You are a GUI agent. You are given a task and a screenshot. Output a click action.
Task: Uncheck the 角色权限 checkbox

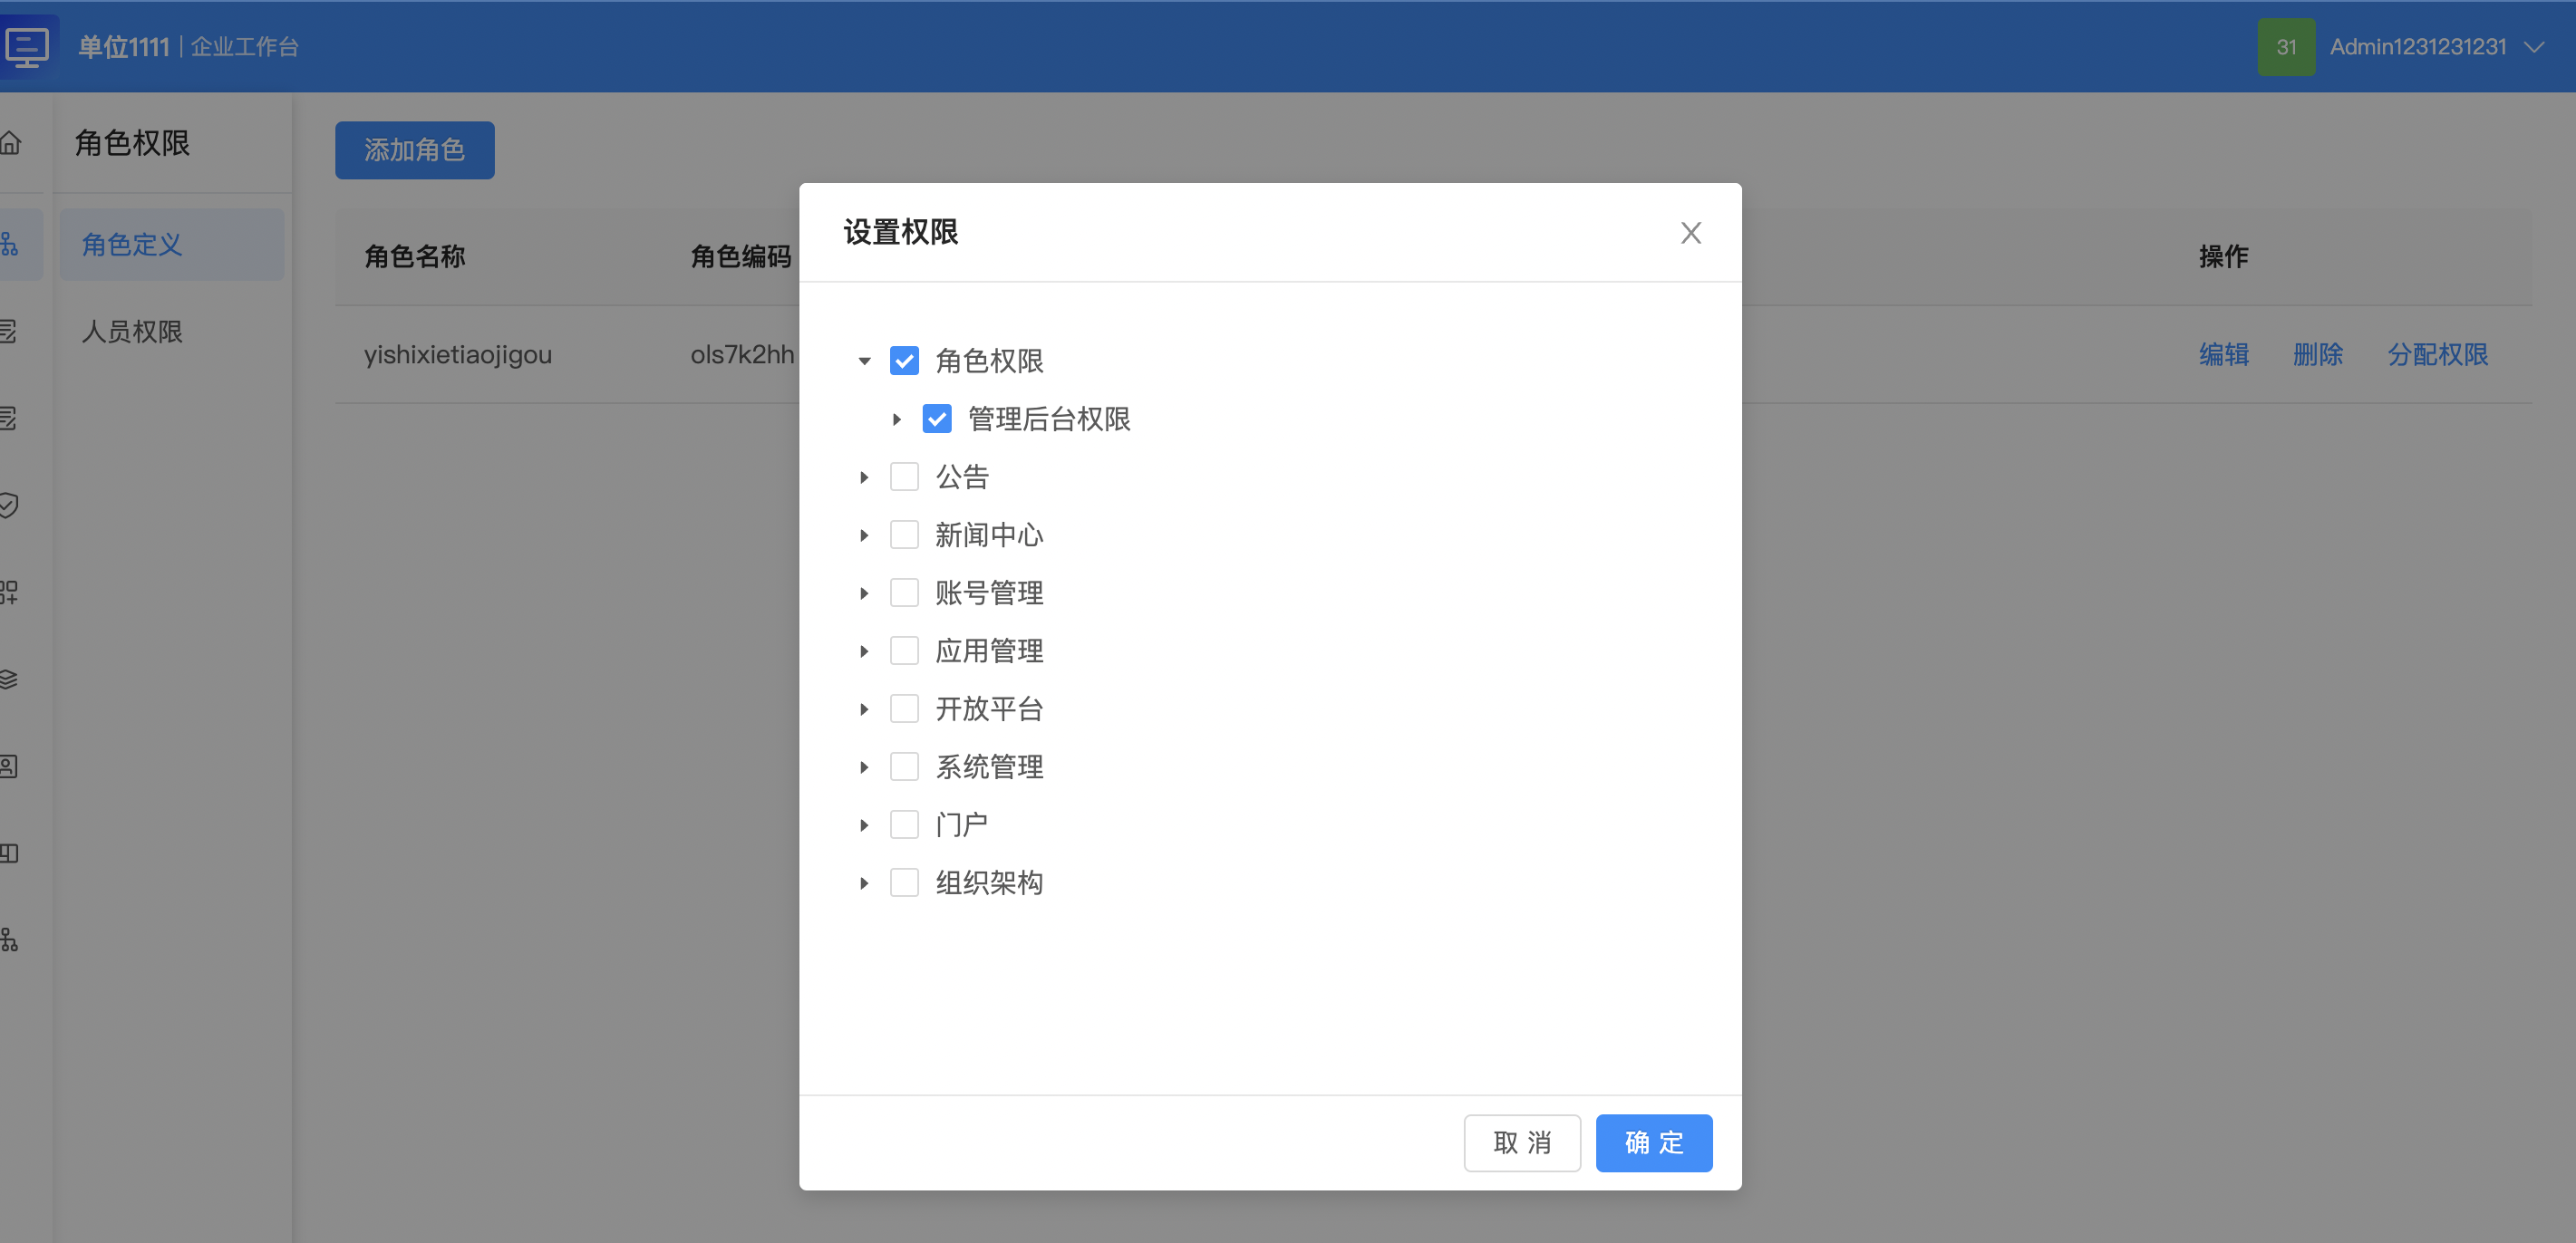[x=904, y=361]
